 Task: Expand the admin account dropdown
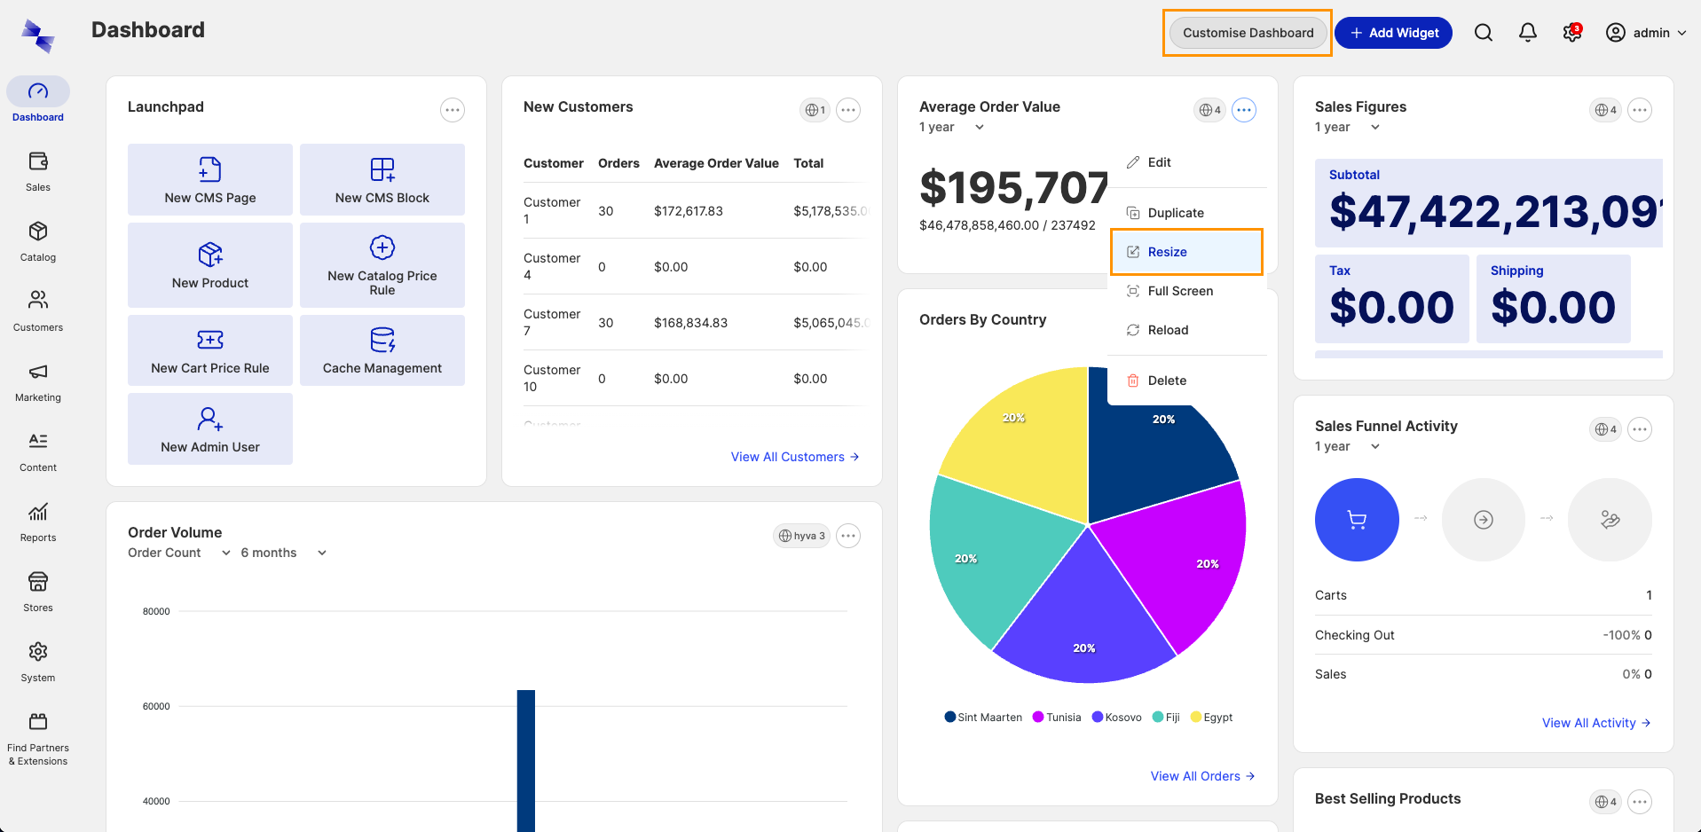pyautogui.click(x=1646, y=33)
